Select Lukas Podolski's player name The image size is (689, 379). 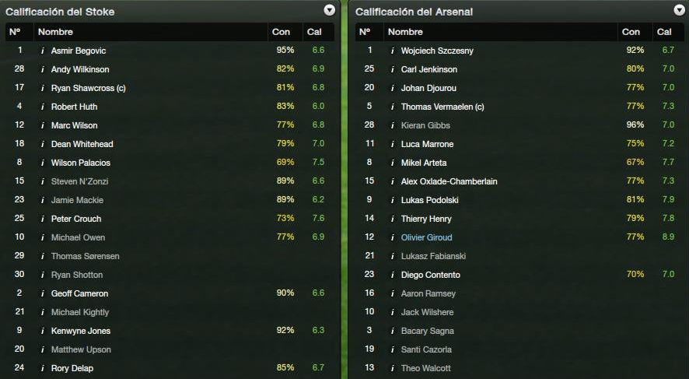click(x=429, y=201)
